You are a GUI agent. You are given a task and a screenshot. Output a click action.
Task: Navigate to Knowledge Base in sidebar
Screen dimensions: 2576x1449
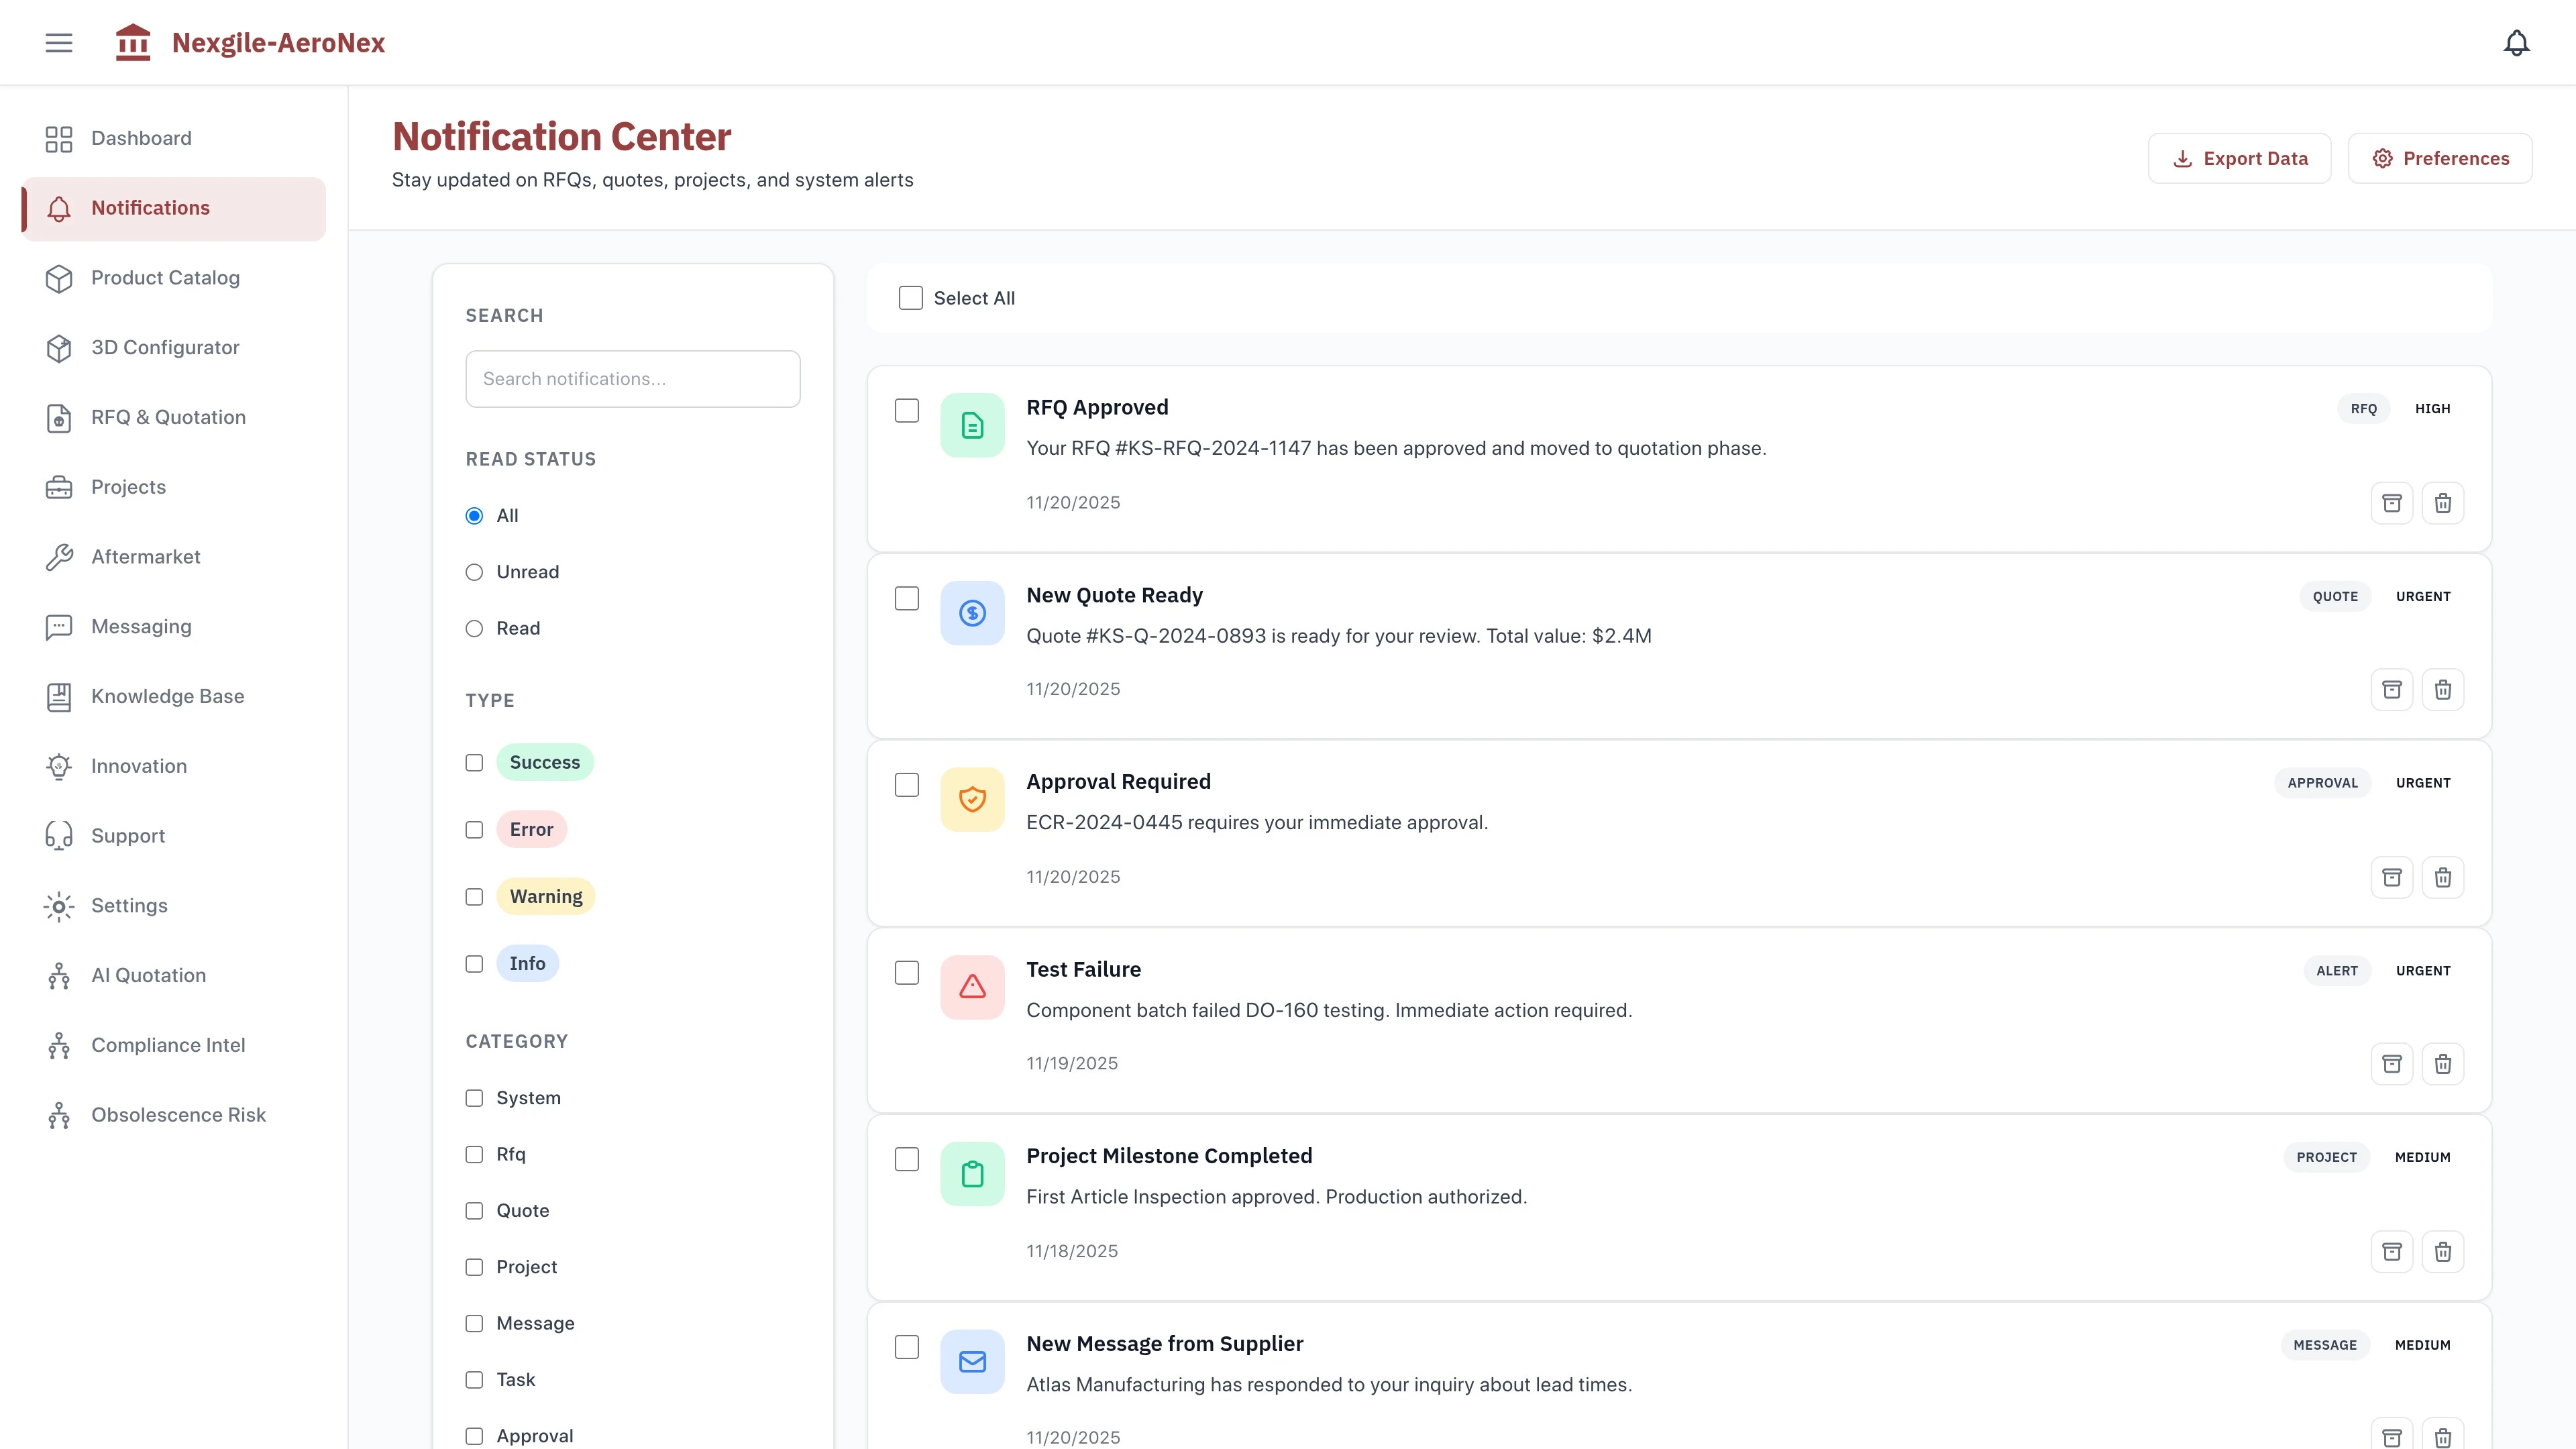167,696
